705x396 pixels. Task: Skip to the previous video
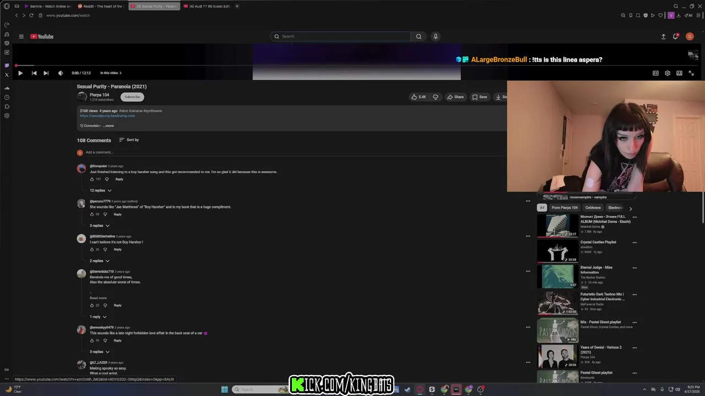[34, 73]
